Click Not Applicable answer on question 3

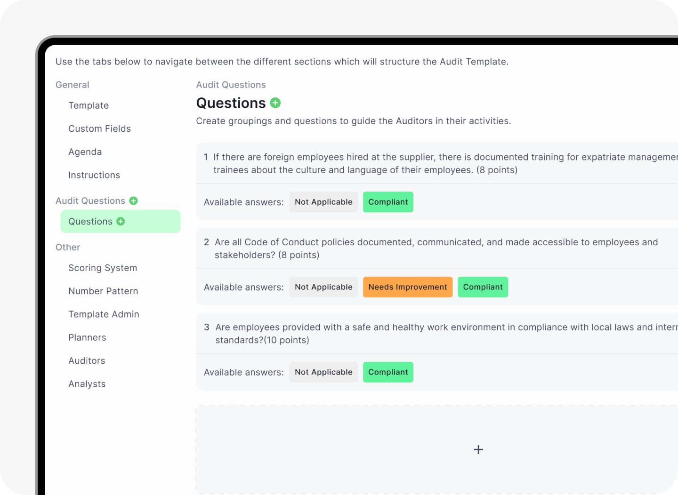(323, 372)
